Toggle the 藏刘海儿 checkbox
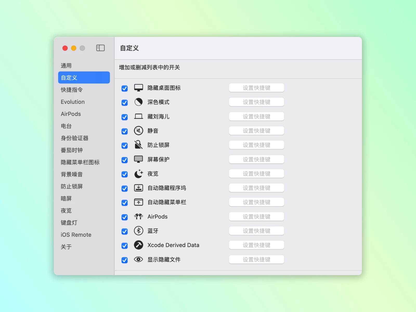Screen dimensions: 416x312 tap(125, 117)
